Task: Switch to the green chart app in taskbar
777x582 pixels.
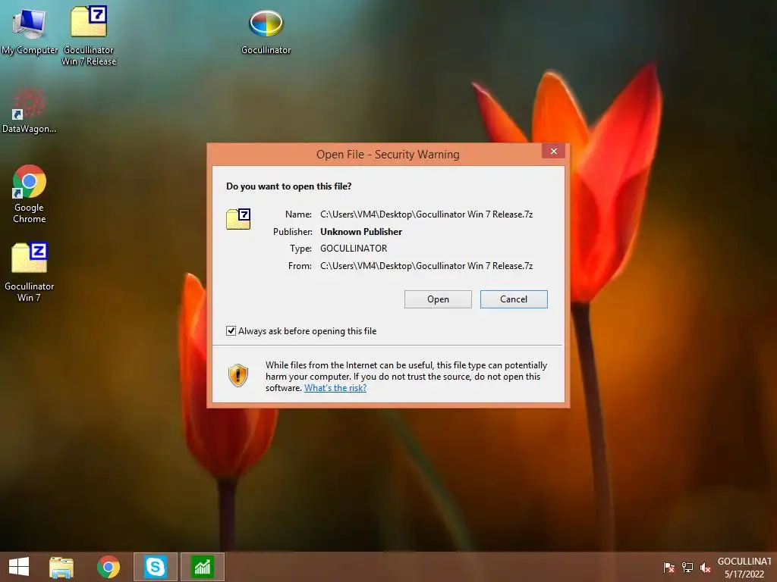Action: pos(202,567)
